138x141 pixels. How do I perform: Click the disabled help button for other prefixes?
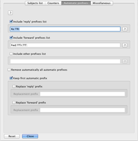(x=125, y=61)
